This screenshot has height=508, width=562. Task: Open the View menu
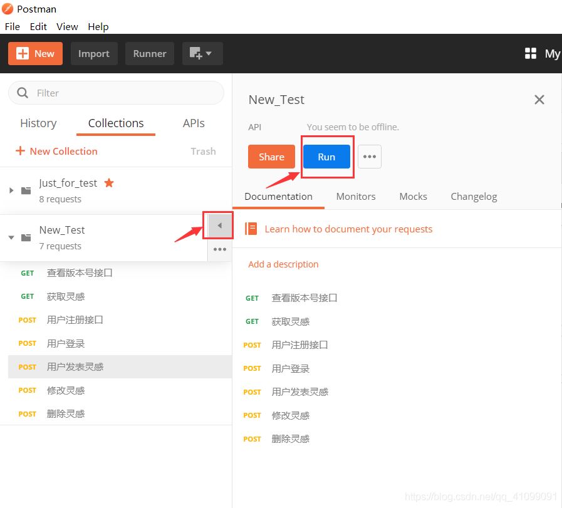coord(67,26)
